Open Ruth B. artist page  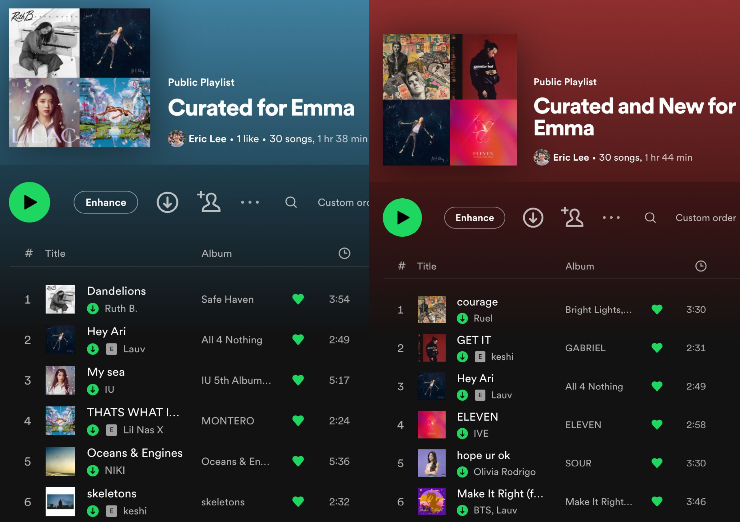click(121, 308)
